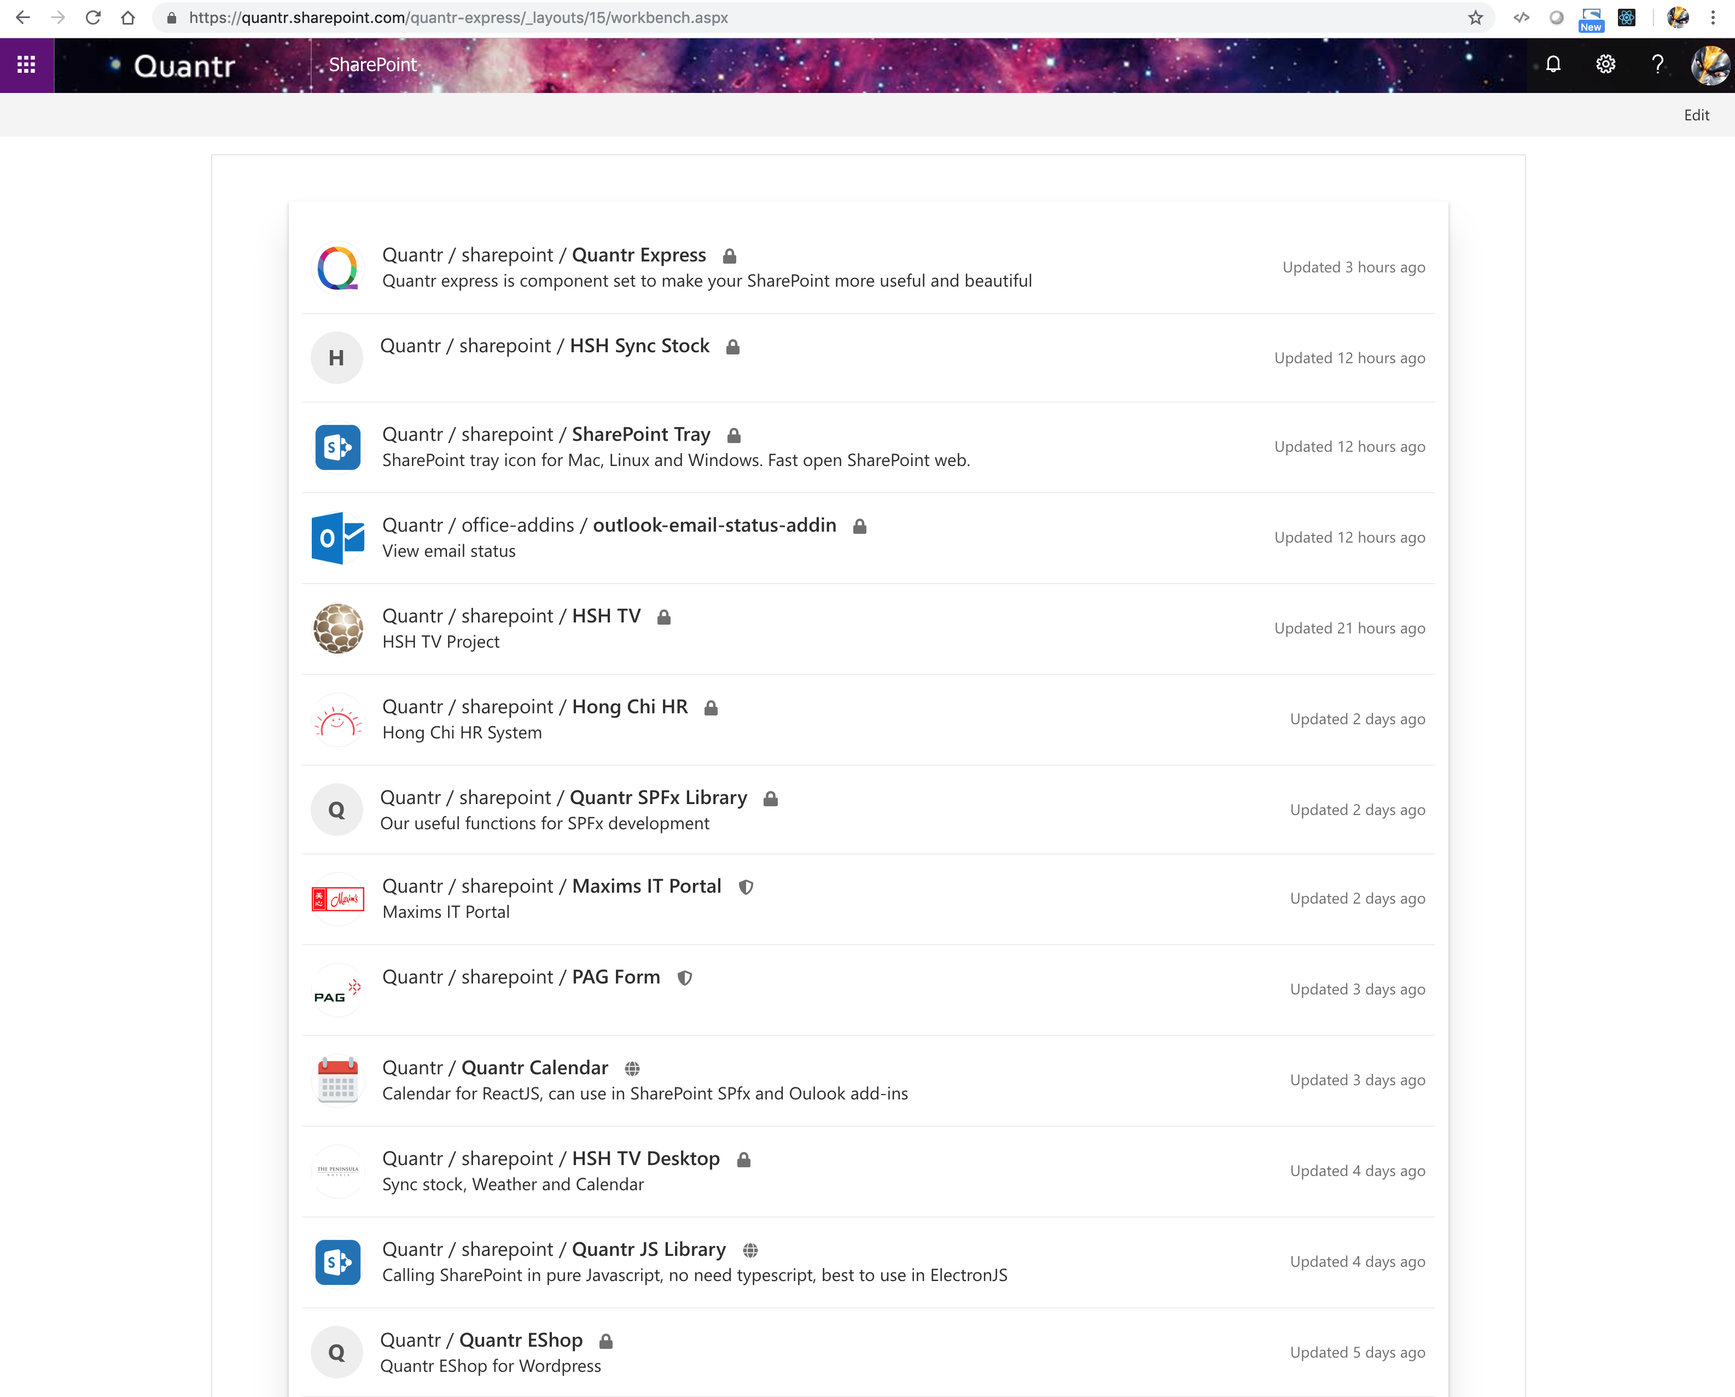Screen dimensions: 1735x1397
Task: Open the React DevTools extension icon
Action: 1626,18
